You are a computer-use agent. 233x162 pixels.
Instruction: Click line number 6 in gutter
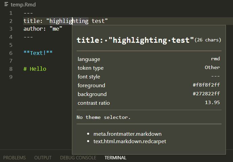(11, 53)
